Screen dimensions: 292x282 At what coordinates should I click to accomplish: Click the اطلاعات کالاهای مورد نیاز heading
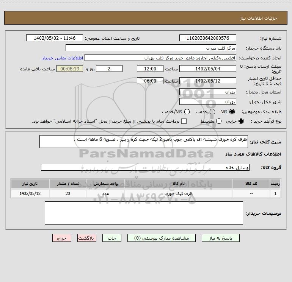click(253, 154)
